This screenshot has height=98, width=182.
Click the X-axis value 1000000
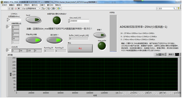pyautogui.click(x=90, y=93)
